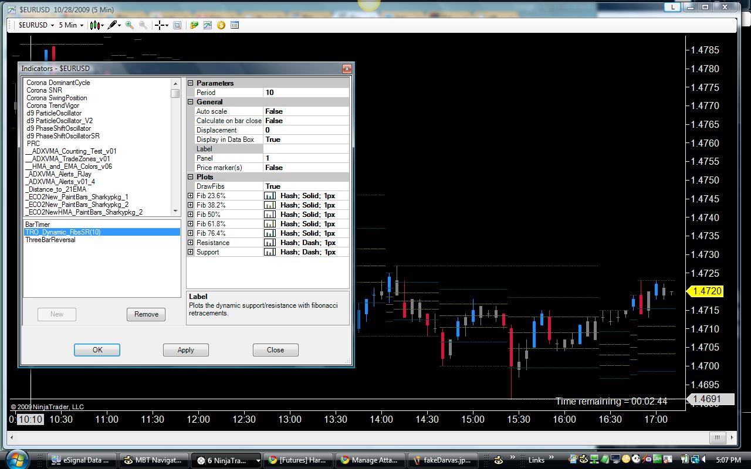The image size is (751, 469).
Task: Switch to MBT Navigator taskbar item
Action: point(155,460)
